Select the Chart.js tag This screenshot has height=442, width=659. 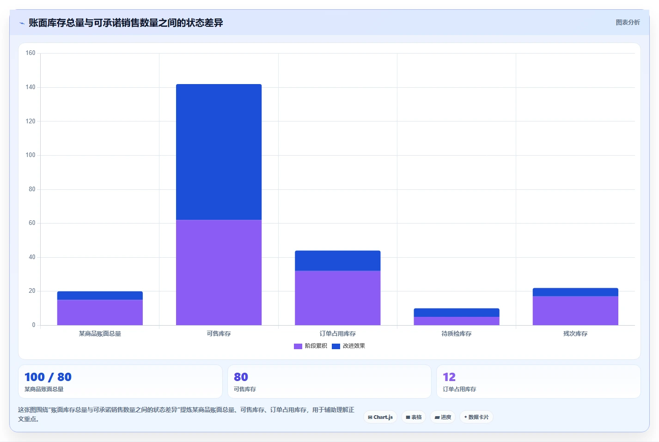(x=380, y=417)
